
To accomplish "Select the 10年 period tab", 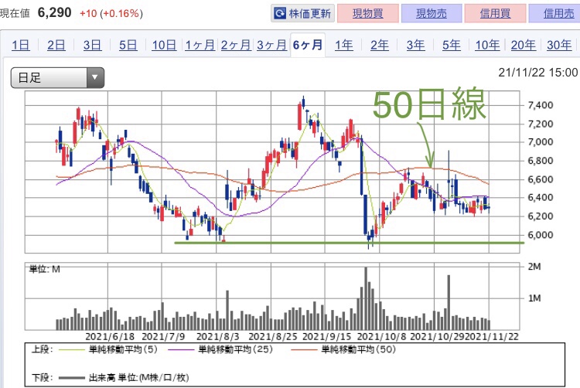I will (x=487, y=46).
